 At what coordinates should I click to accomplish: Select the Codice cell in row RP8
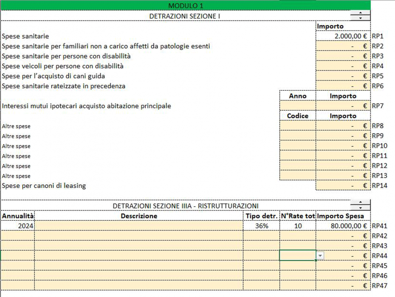click(x=297, y=126)
